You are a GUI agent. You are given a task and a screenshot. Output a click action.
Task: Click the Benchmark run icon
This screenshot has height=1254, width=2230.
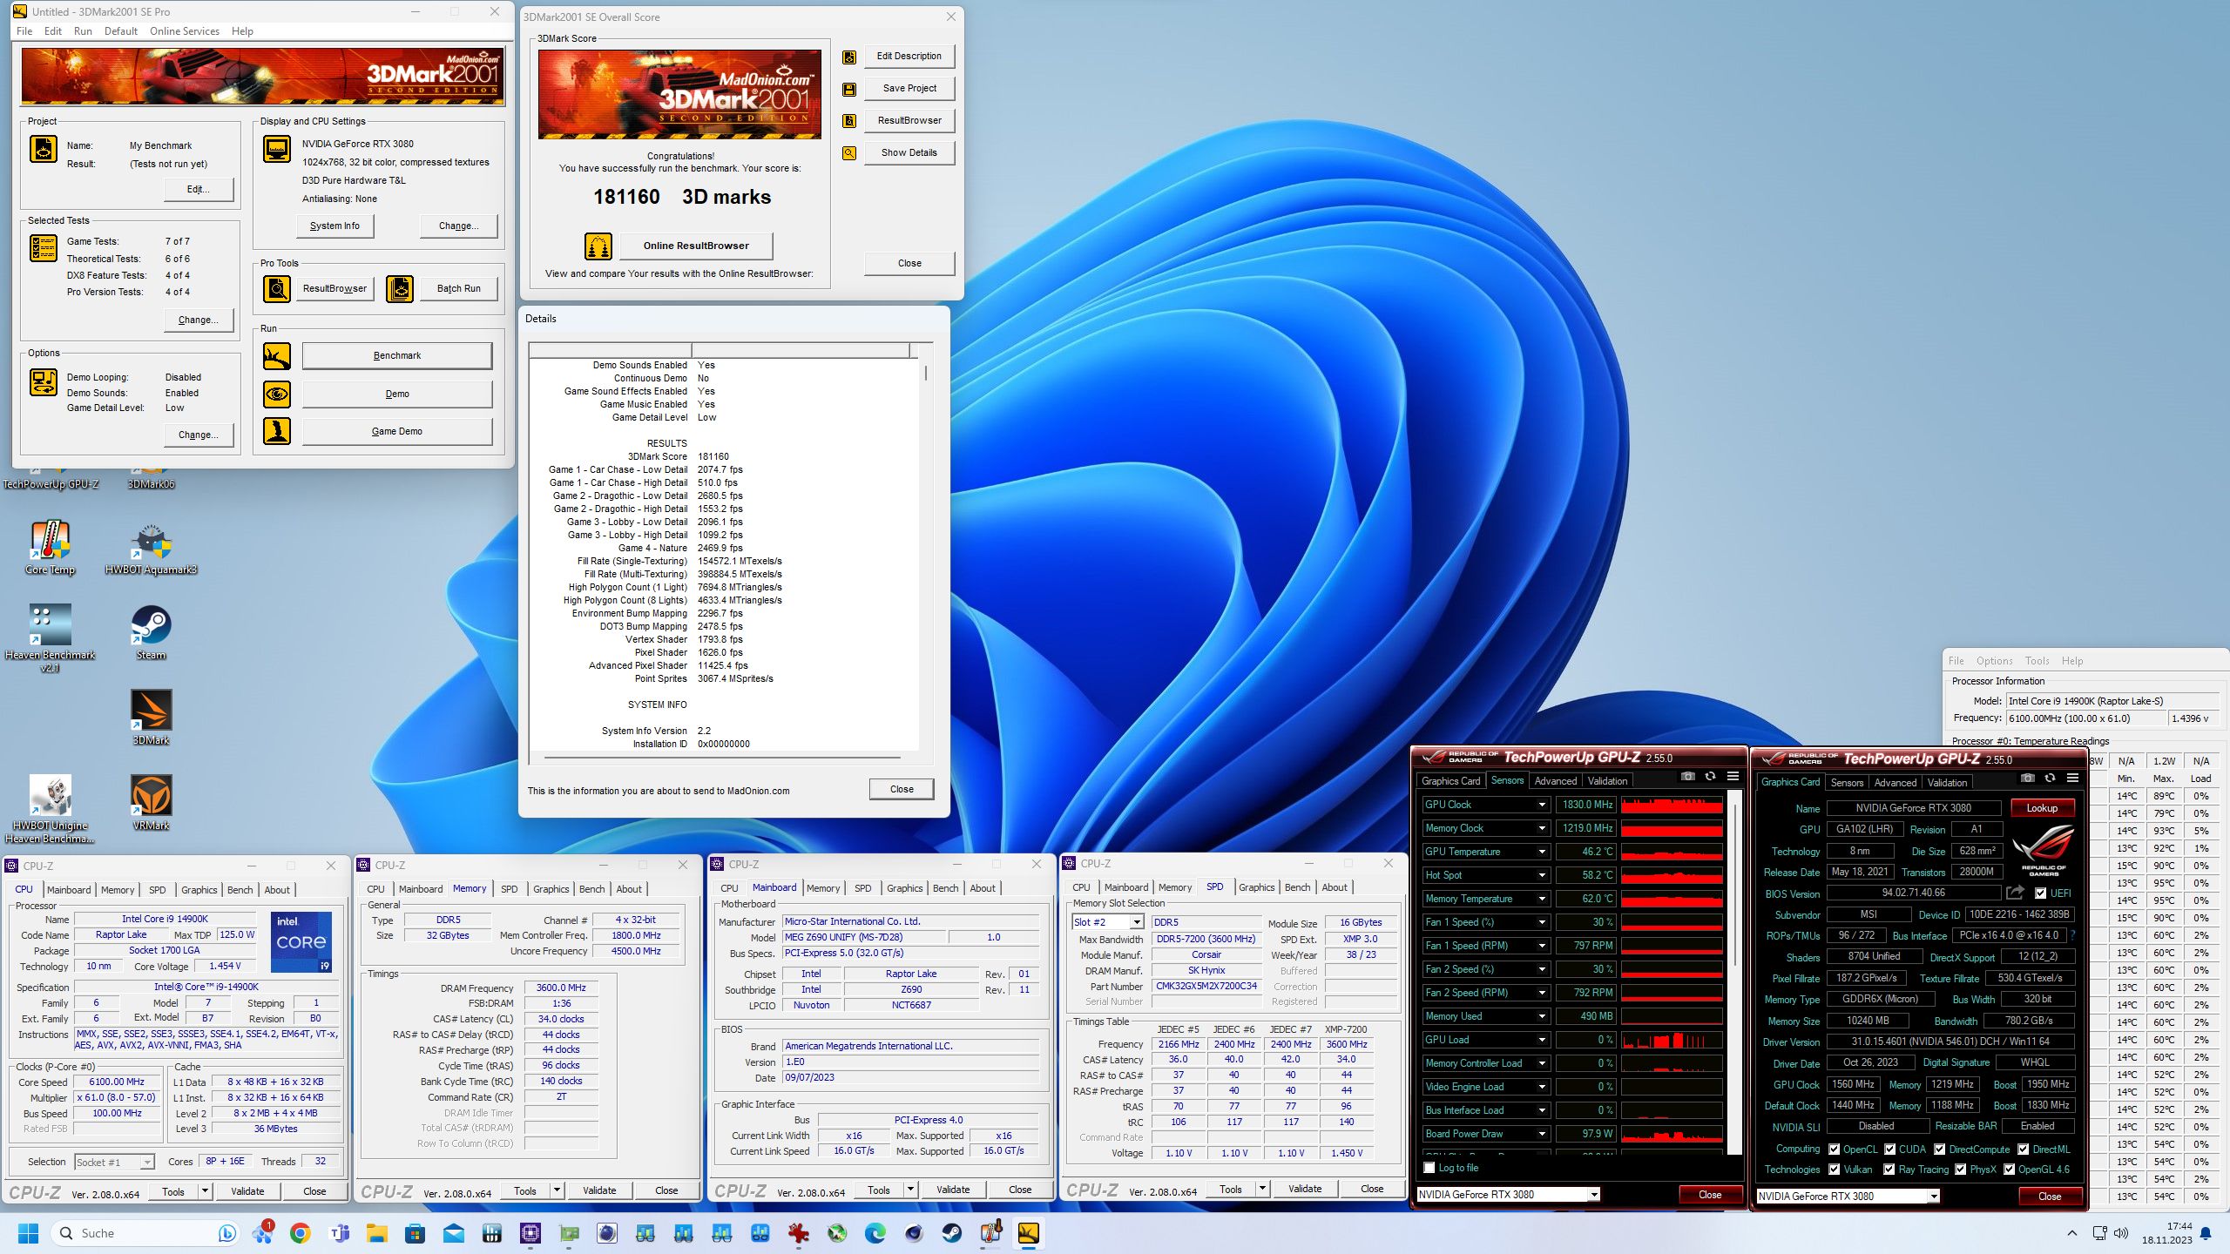[x=277, y=356]
